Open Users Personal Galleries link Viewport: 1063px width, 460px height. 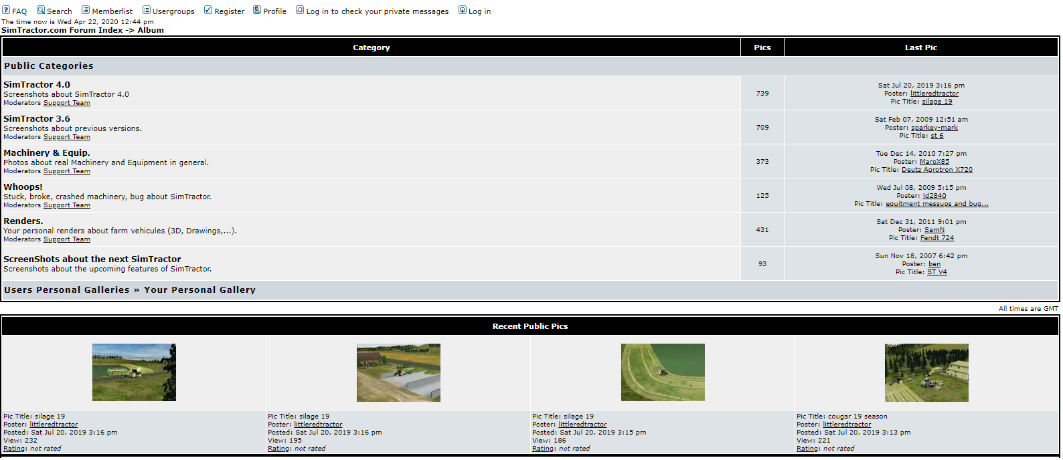(x=67, y=290)
